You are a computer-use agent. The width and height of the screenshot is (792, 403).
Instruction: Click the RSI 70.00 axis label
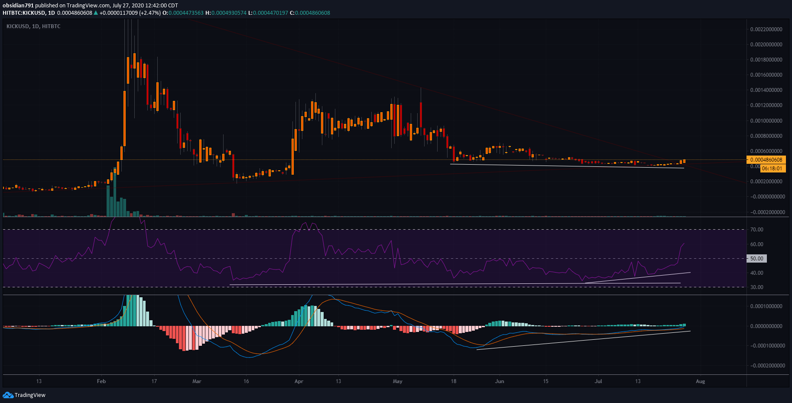pyautogui.click(x=757, y=230)
